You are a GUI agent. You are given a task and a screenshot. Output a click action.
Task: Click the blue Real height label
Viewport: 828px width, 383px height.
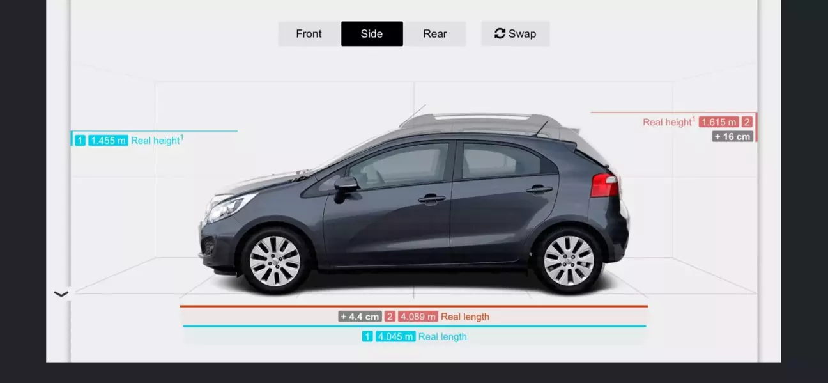click(157, 140)
